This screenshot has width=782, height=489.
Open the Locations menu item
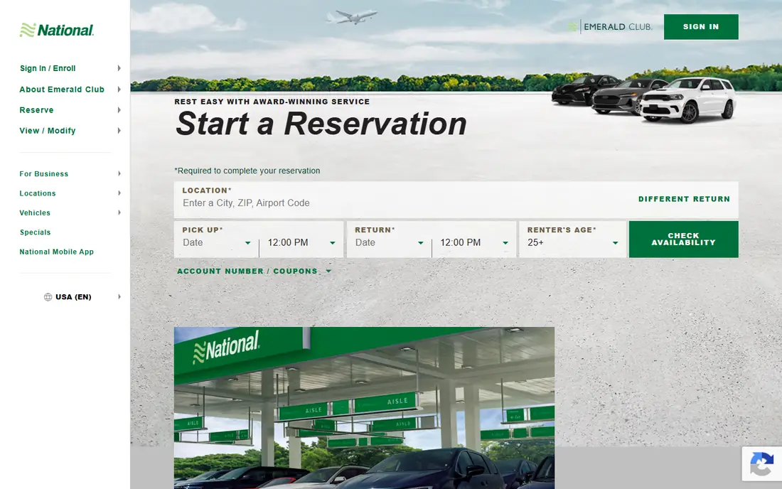[x=38, y=193]
